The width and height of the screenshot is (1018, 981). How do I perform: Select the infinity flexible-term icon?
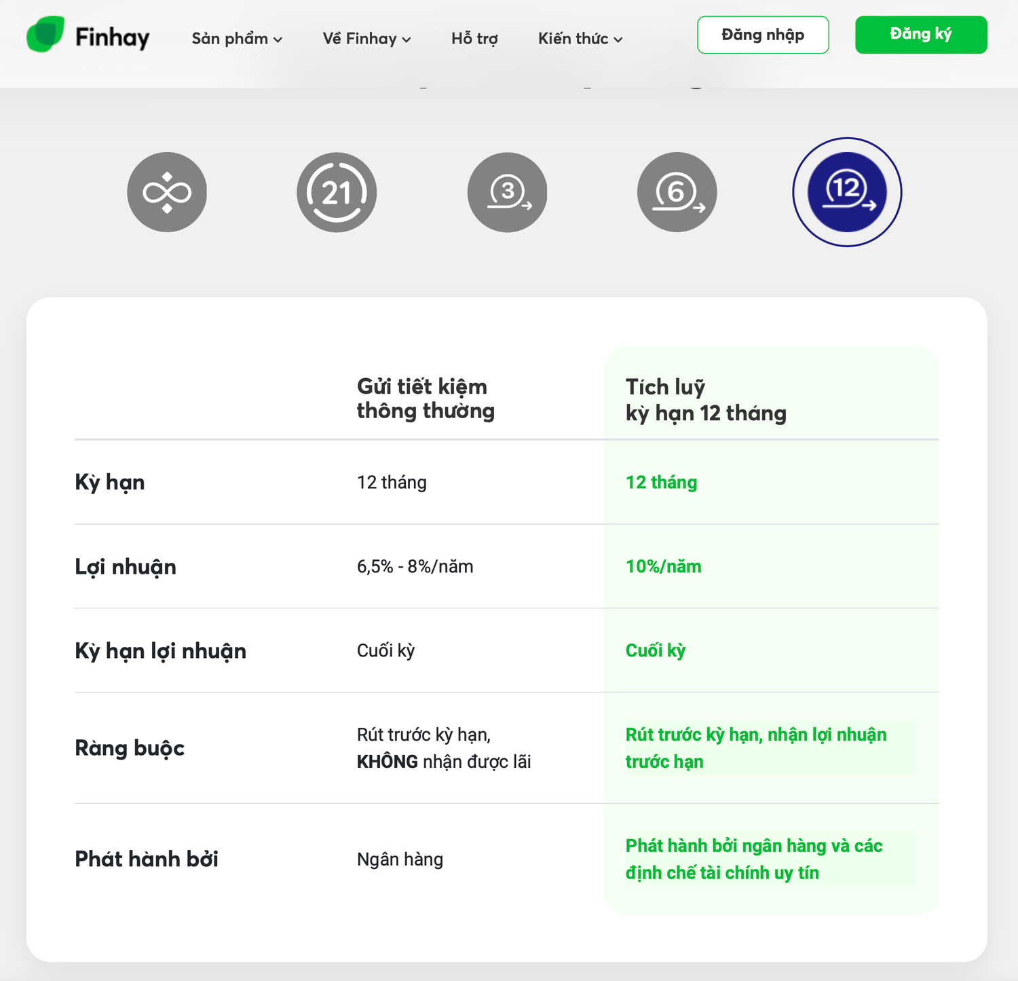167,192
